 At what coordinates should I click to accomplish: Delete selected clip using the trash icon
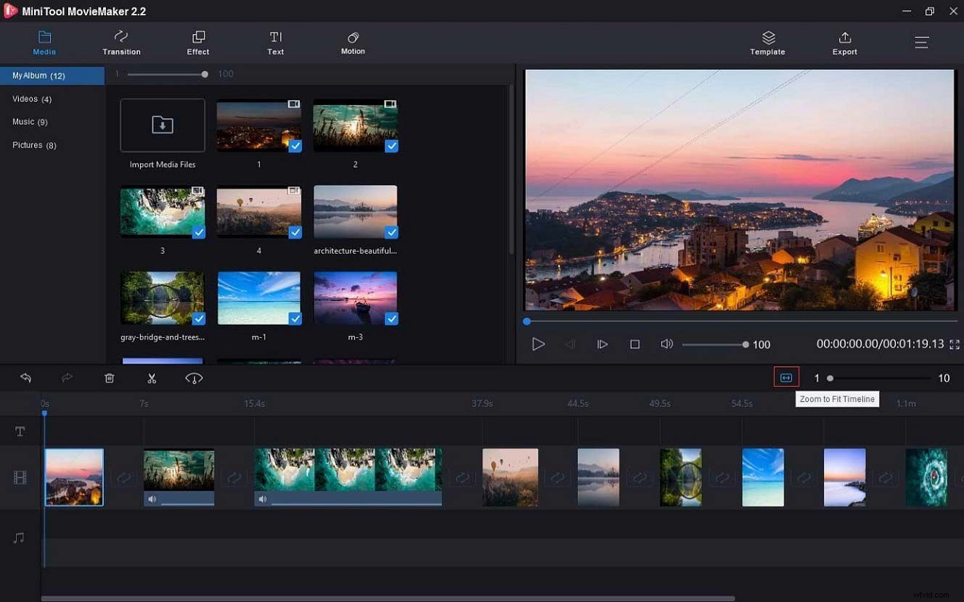pos(109,378)
